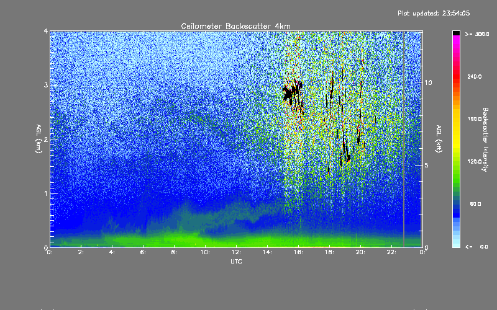Image resolution: width=497 pixels, height=310 pixels.
Task: Click the "AGL (km)" axis label
Action: click(x=39, y=139)
